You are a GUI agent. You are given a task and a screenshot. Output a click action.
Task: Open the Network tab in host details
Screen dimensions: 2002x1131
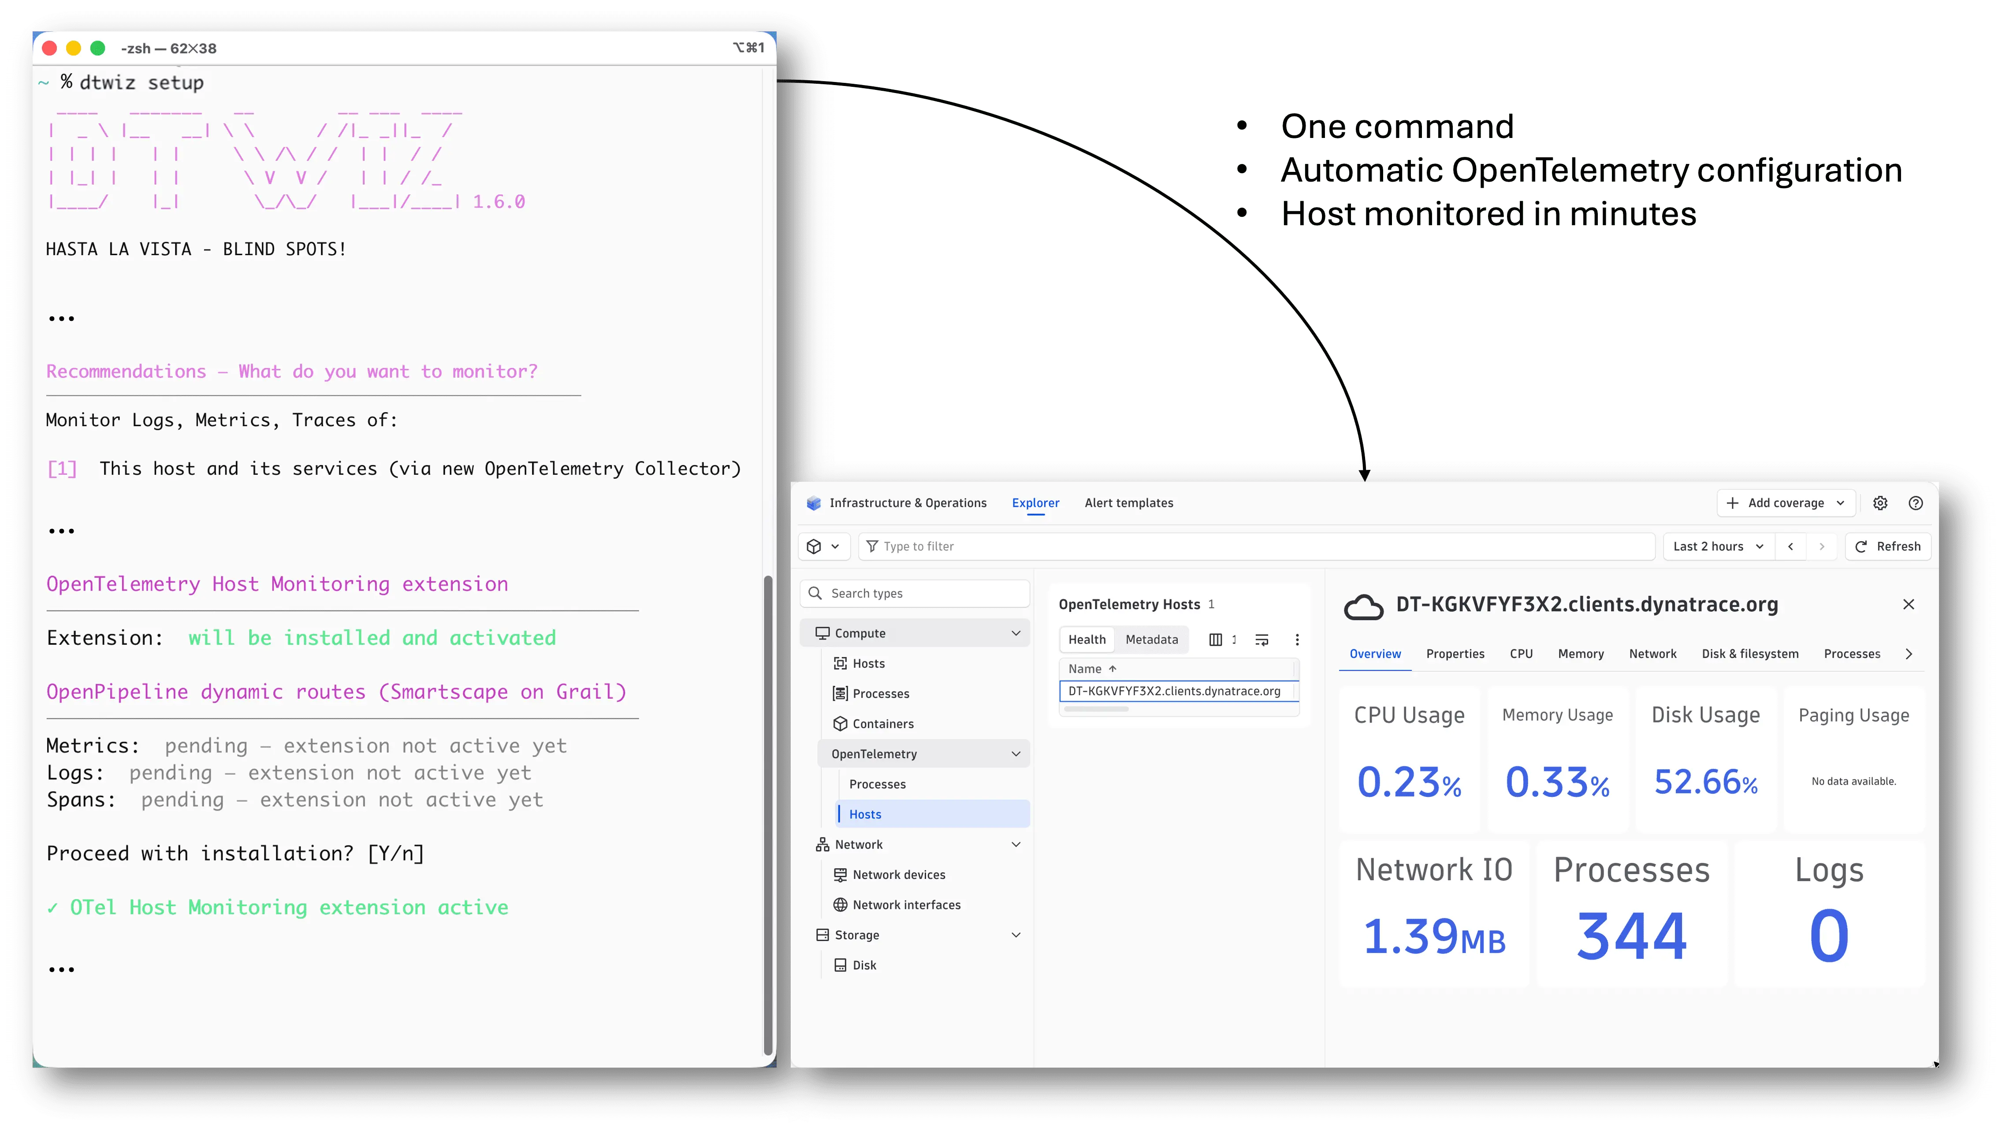pos(1652,654)
